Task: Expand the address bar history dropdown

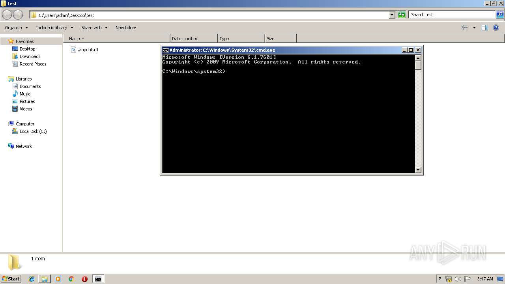Action: pyautogui.click(x=392, y=15)
